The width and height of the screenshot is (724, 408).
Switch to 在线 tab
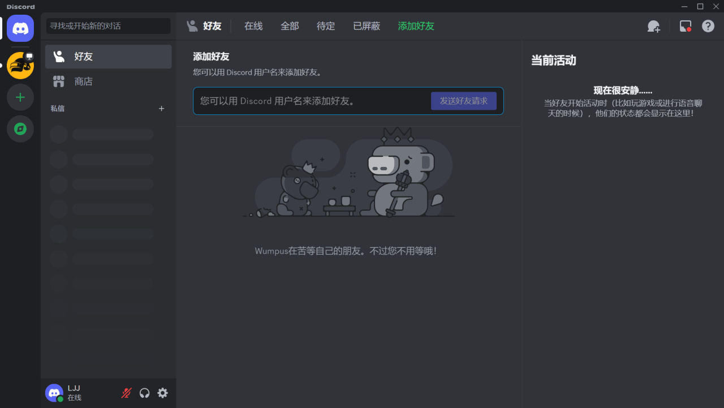point(253,26)
